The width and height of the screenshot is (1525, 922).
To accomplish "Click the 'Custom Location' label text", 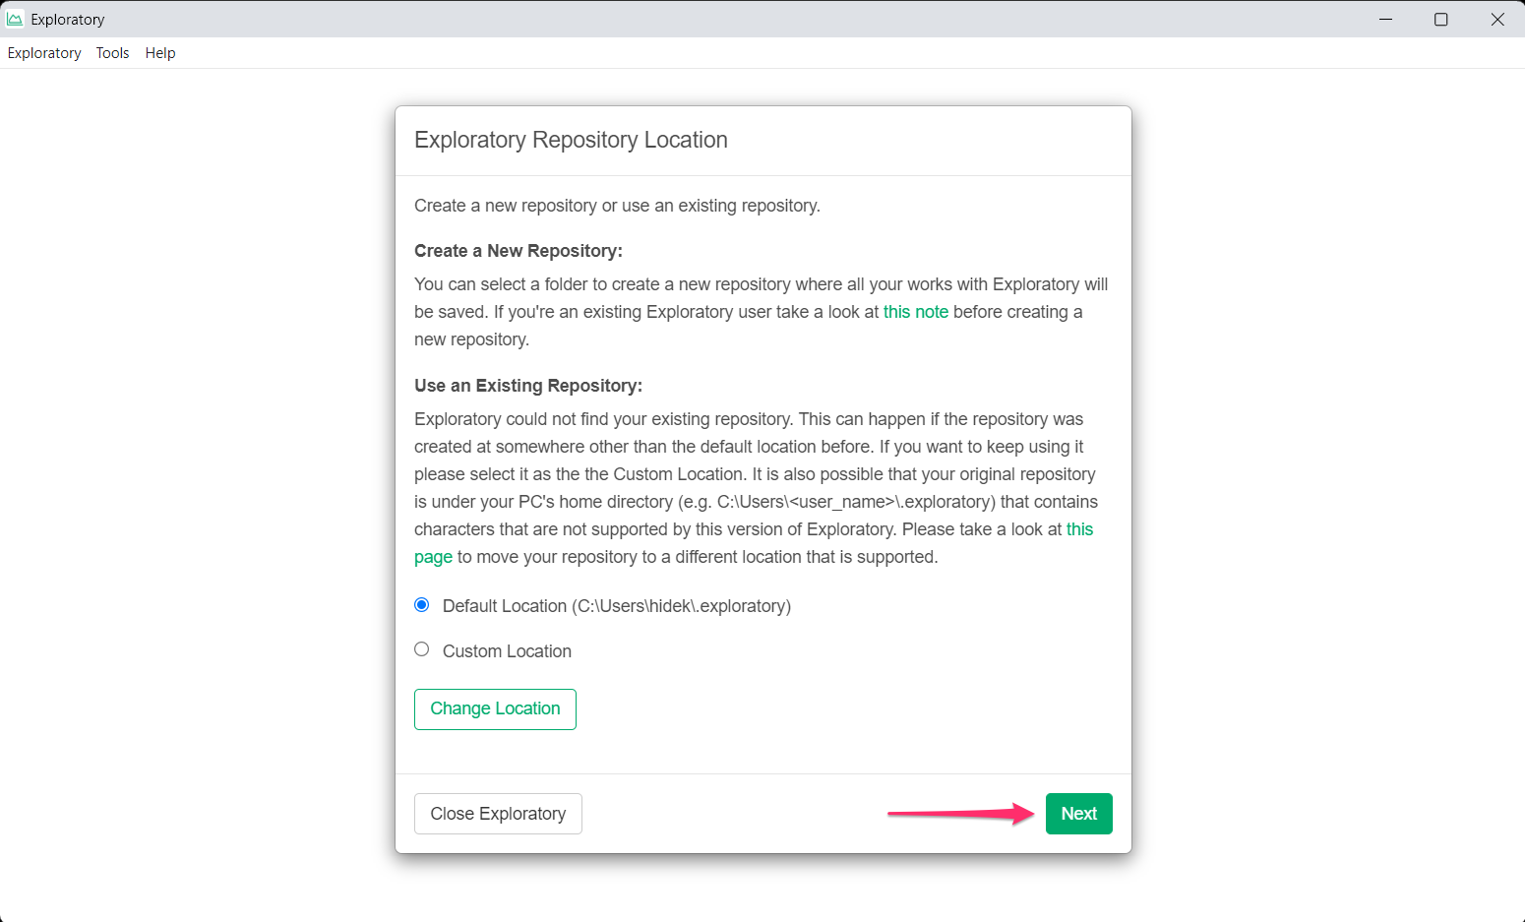I will pos(507,651).
